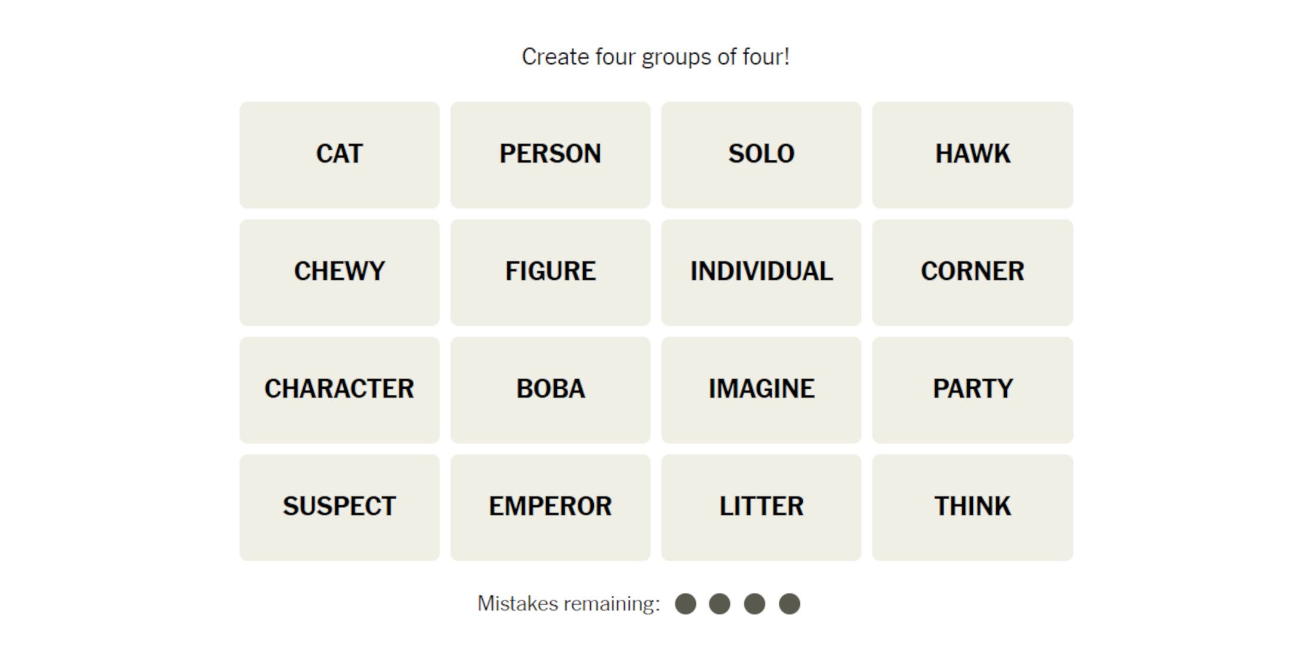Pick the CORNER word tile
1313x656 pixels.
(972, 272)
